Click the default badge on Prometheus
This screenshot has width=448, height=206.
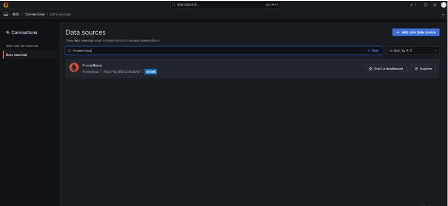pyautogui.click(x=151, y=72)
